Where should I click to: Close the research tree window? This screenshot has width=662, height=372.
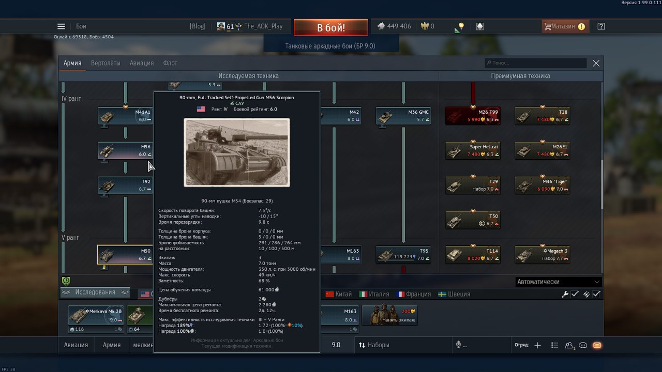(596, 63)
